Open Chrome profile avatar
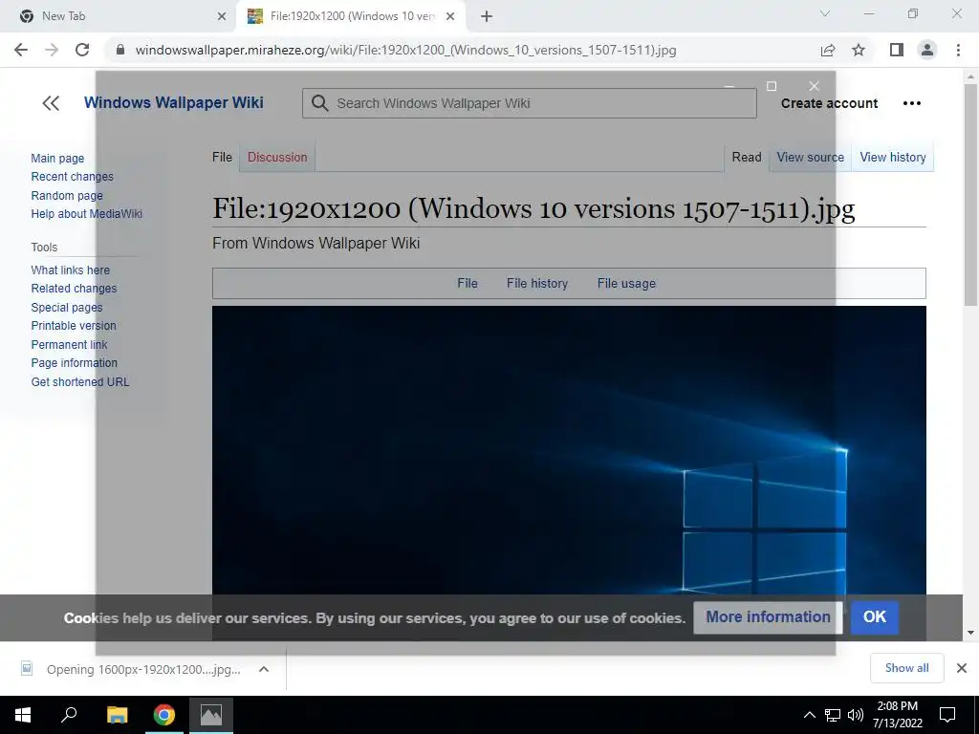The image size is (979, 734). [x=927, y=50]
